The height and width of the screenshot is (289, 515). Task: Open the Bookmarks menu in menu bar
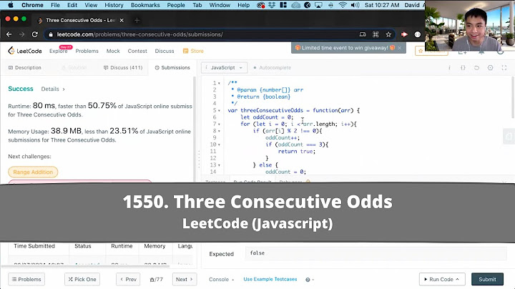(x=145, y=5)
